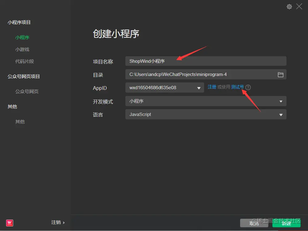The image size is (308, 231).
Task: Choose 其他 sub-item in the sidebar
Action: pyautogui.click(x=20, y=122)
